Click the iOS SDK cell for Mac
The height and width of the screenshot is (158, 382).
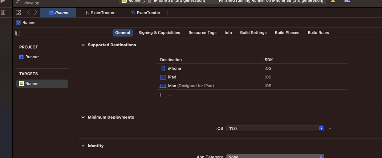(268, 86)
